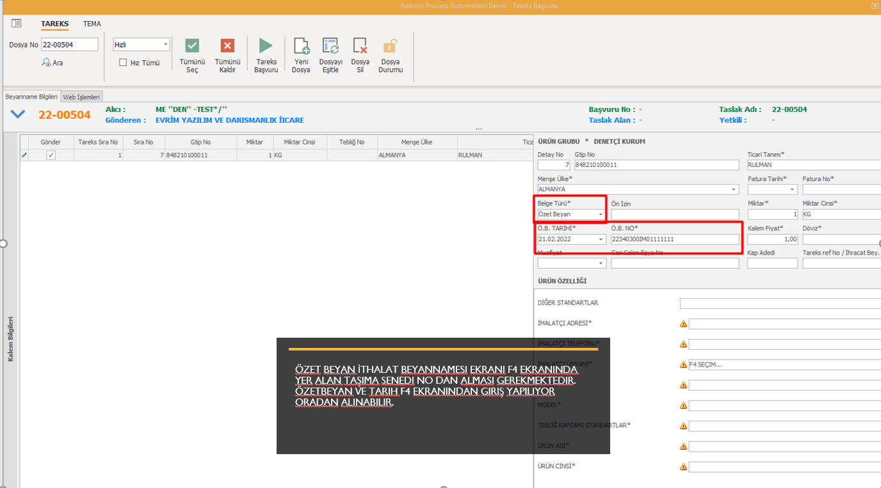Click the Ö.B. NO input field
This screenshot has width=881, height=488.
(x=675, y=239)
